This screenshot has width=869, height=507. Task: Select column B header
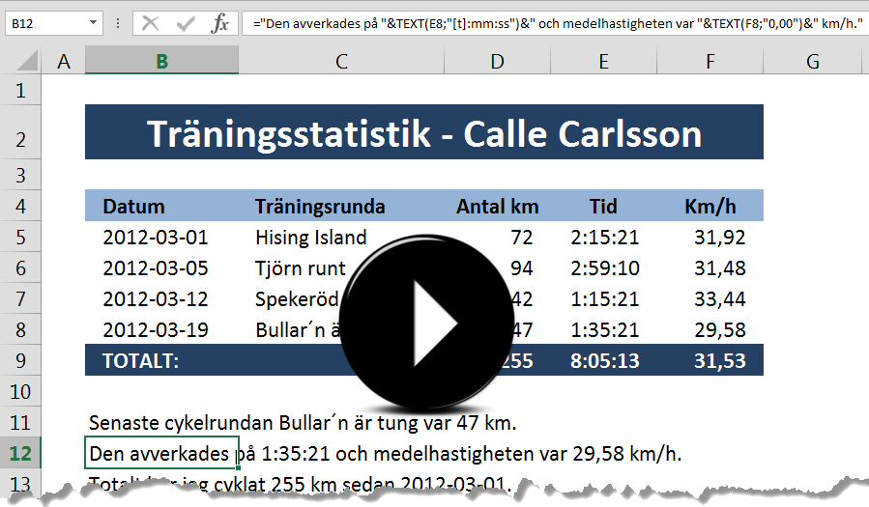161,62
